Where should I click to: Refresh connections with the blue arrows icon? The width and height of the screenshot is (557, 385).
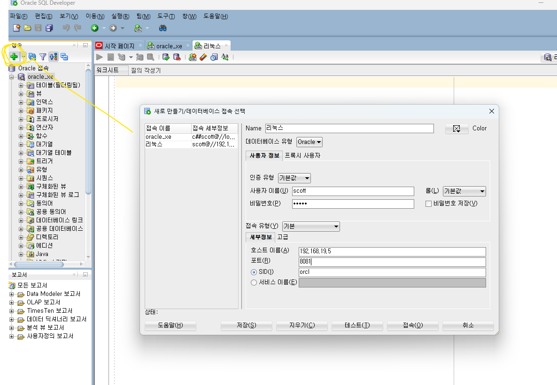(32, 56)
